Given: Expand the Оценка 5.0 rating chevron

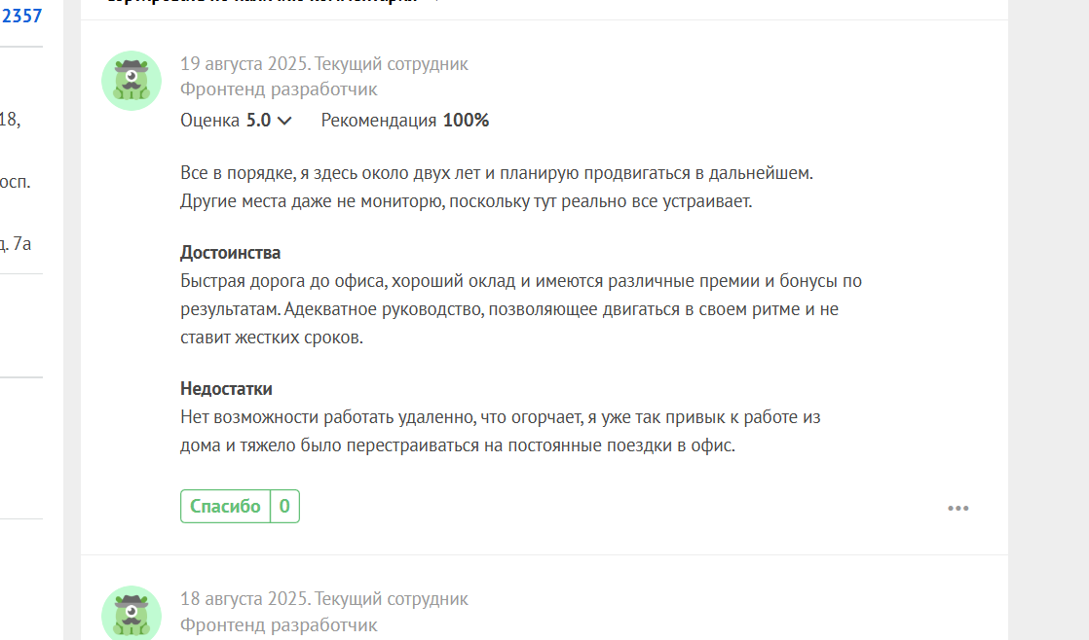Looking at the screenshot, I should click(x=284, y=121).
